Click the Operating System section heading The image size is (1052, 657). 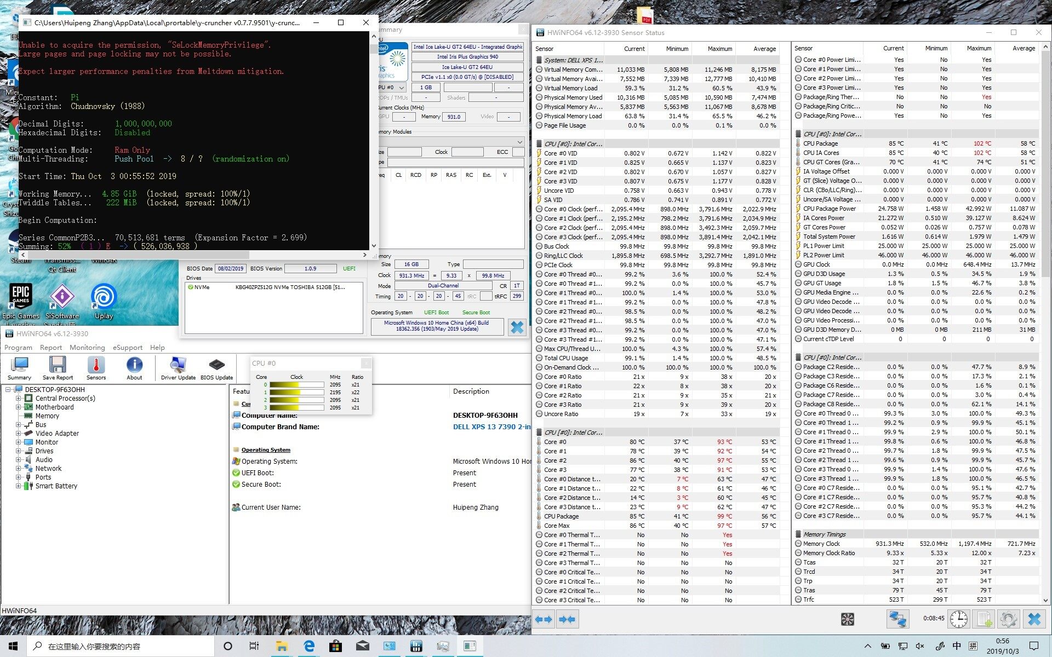(266, 450)
